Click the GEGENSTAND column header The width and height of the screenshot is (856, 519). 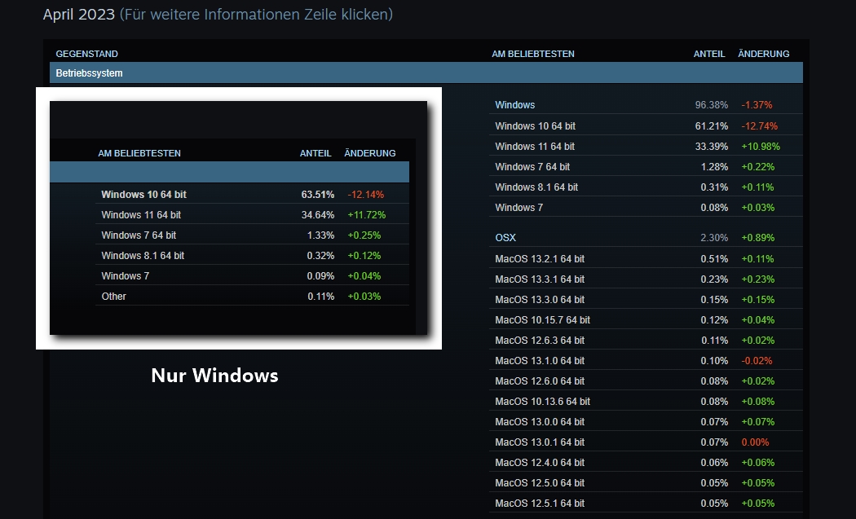(x=86, y=54)
